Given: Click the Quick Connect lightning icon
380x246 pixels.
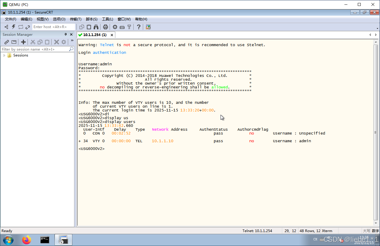Looking at the screenshot, I should click(14, 27).
